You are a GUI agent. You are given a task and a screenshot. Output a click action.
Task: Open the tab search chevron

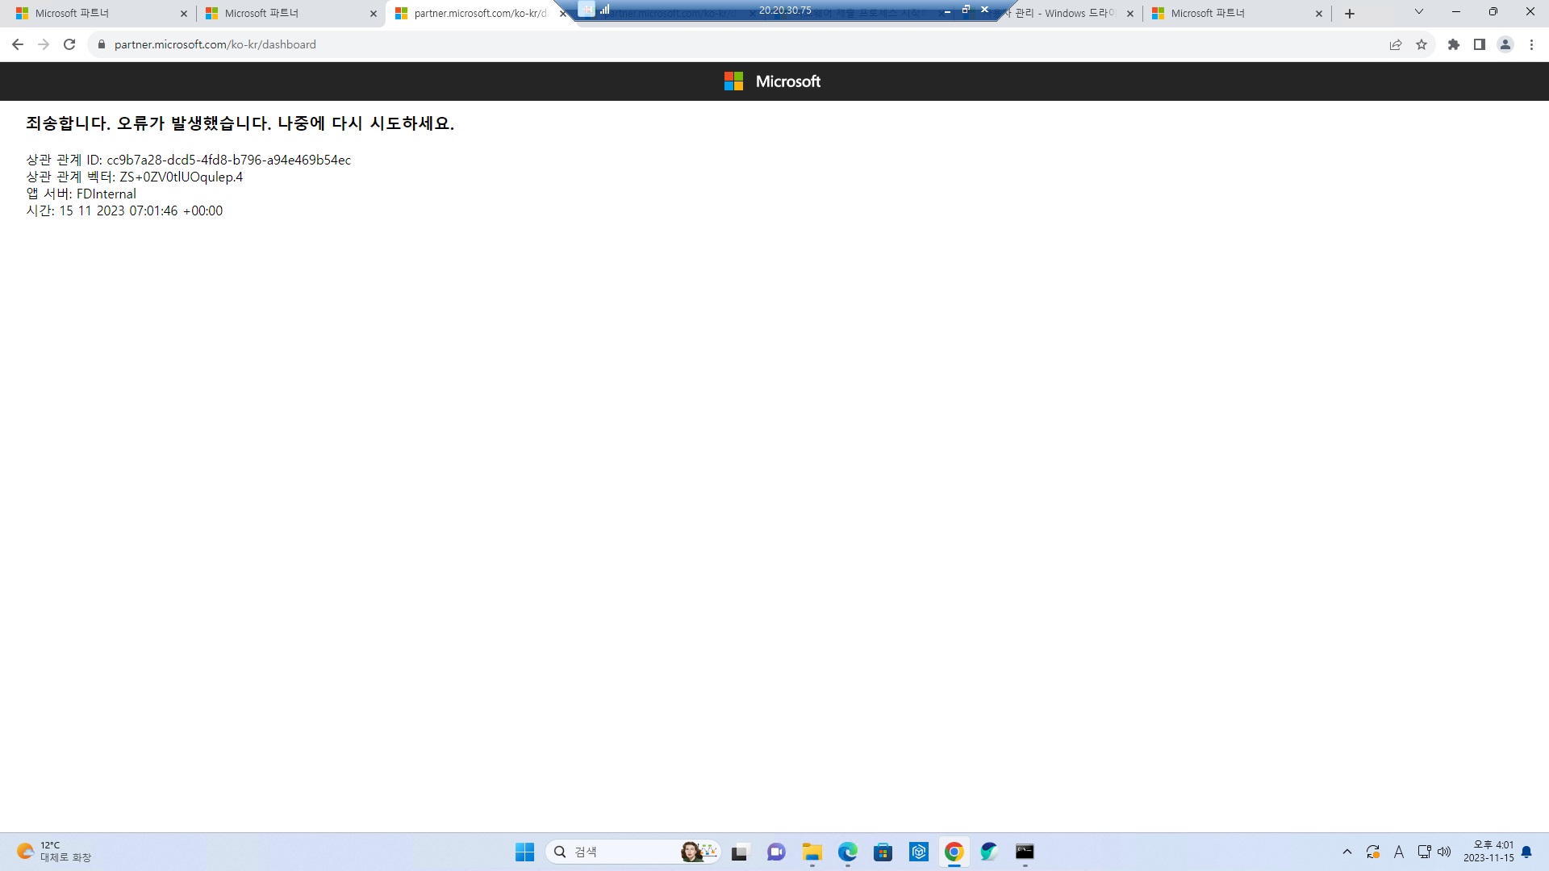(1417, 12)
